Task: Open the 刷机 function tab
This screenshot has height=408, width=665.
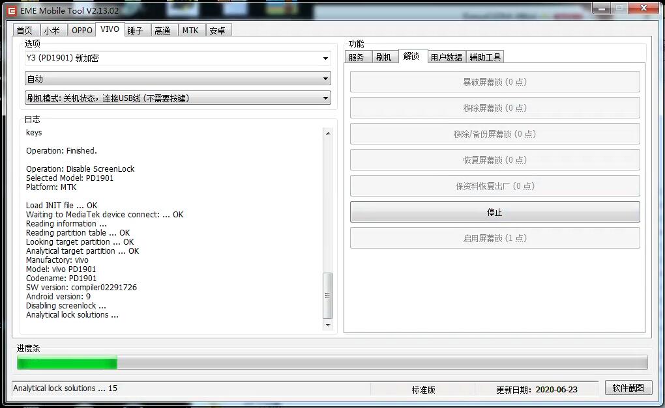Action: pyautogui.click(x=384, y=57)
